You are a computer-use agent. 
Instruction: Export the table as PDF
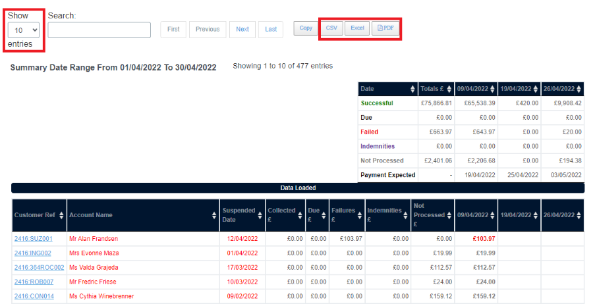(x=385, y=28)
